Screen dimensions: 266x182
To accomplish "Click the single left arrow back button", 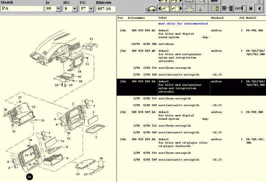I will [260, 8].
